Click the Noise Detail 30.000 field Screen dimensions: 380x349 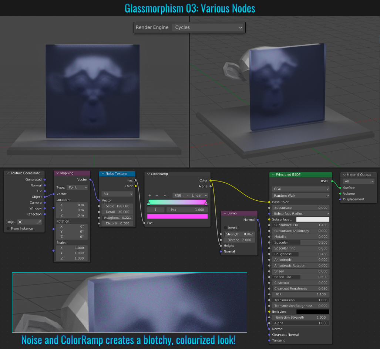(x=117, y=212)
